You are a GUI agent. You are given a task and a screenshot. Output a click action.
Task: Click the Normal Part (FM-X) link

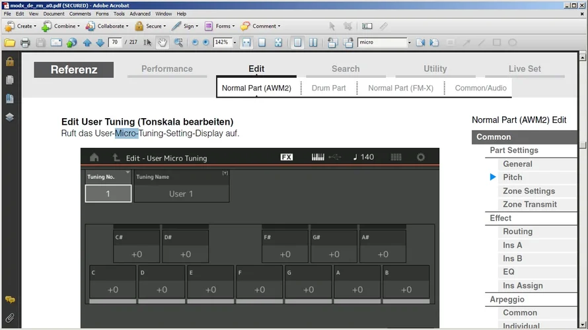400,88
